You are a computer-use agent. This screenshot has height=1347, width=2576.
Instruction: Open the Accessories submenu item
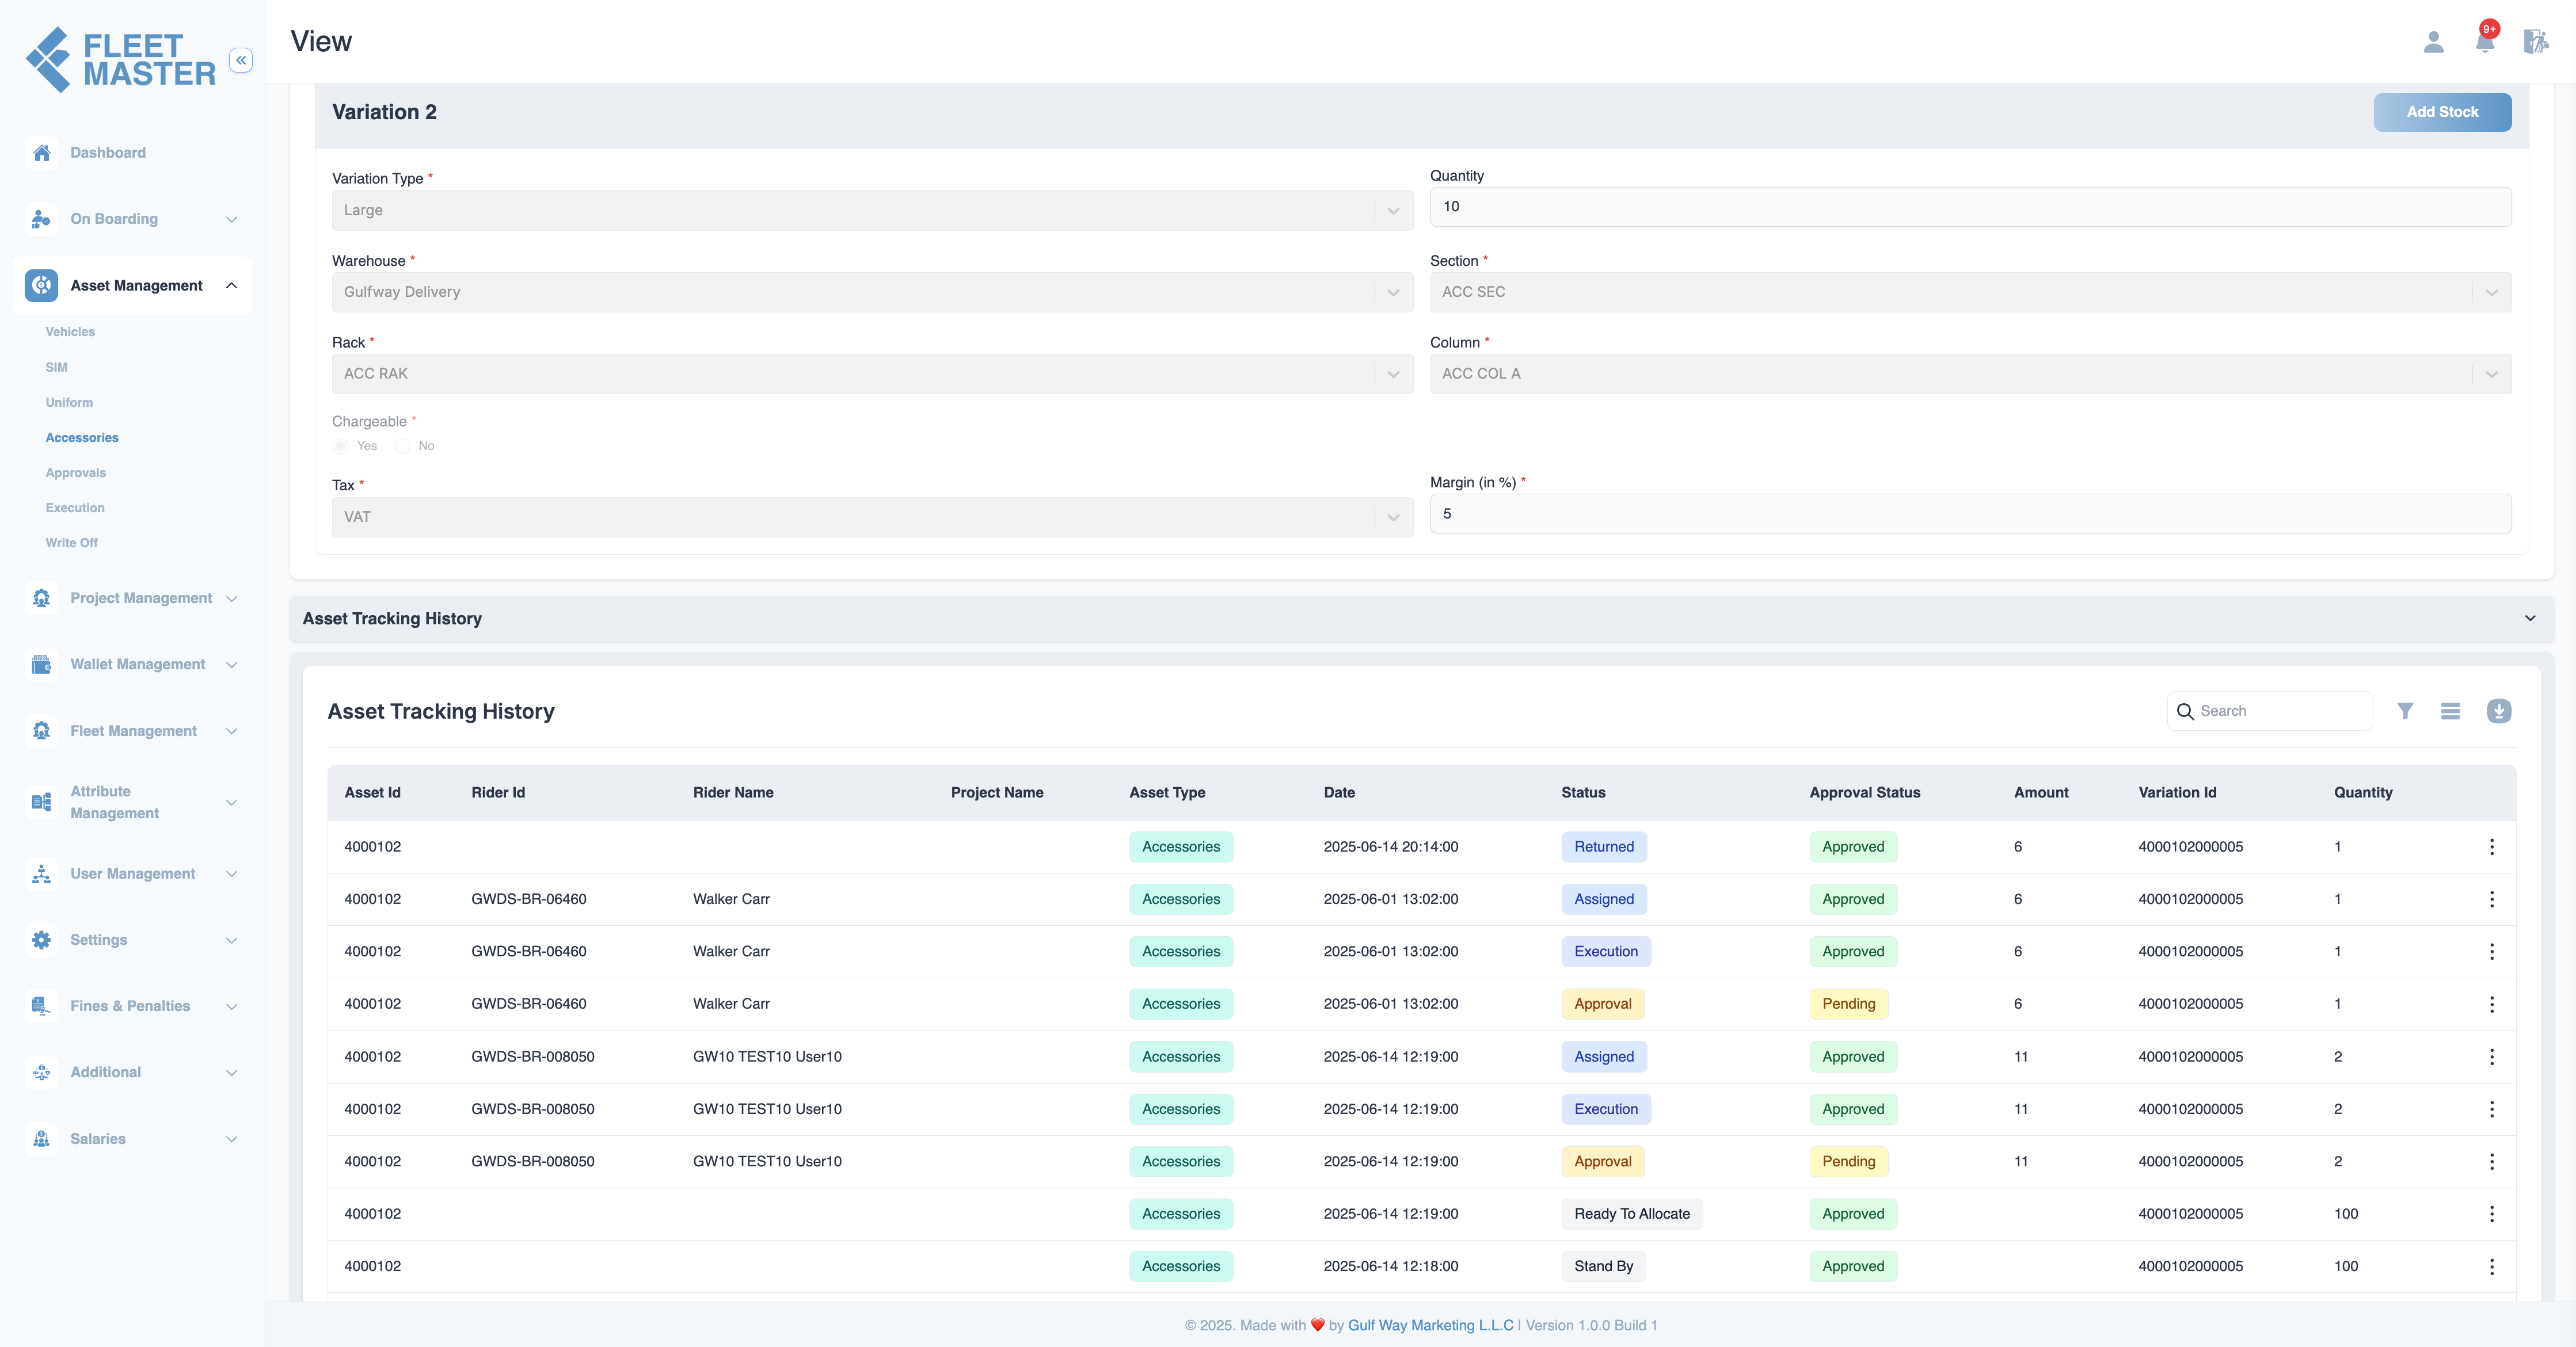coord(82,438)
